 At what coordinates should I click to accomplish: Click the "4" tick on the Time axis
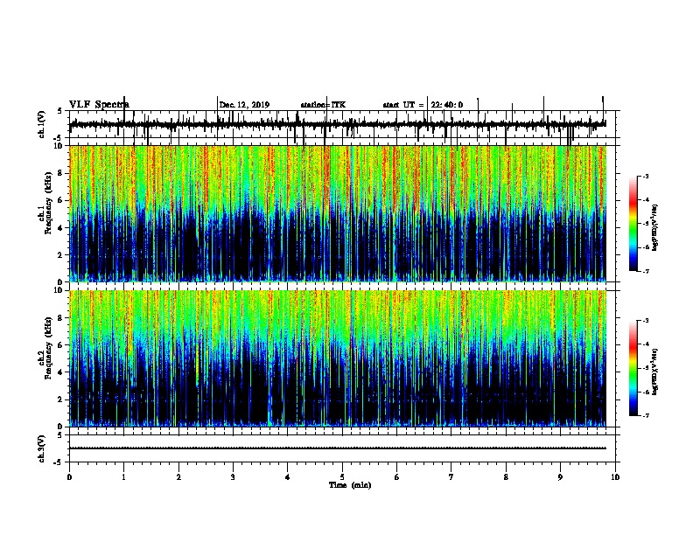(288, 477)
